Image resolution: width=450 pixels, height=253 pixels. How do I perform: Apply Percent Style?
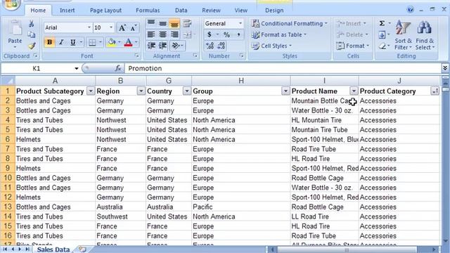tap(226, 34)
